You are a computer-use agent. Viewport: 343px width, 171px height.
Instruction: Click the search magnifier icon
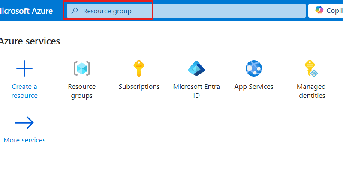[x=75, y=11]
